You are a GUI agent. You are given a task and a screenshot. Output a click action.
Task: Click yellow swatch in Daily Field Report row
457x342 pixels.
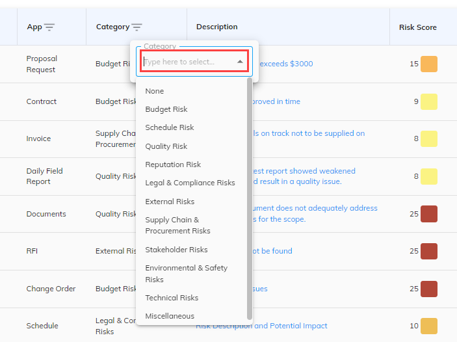coord(429,176)
